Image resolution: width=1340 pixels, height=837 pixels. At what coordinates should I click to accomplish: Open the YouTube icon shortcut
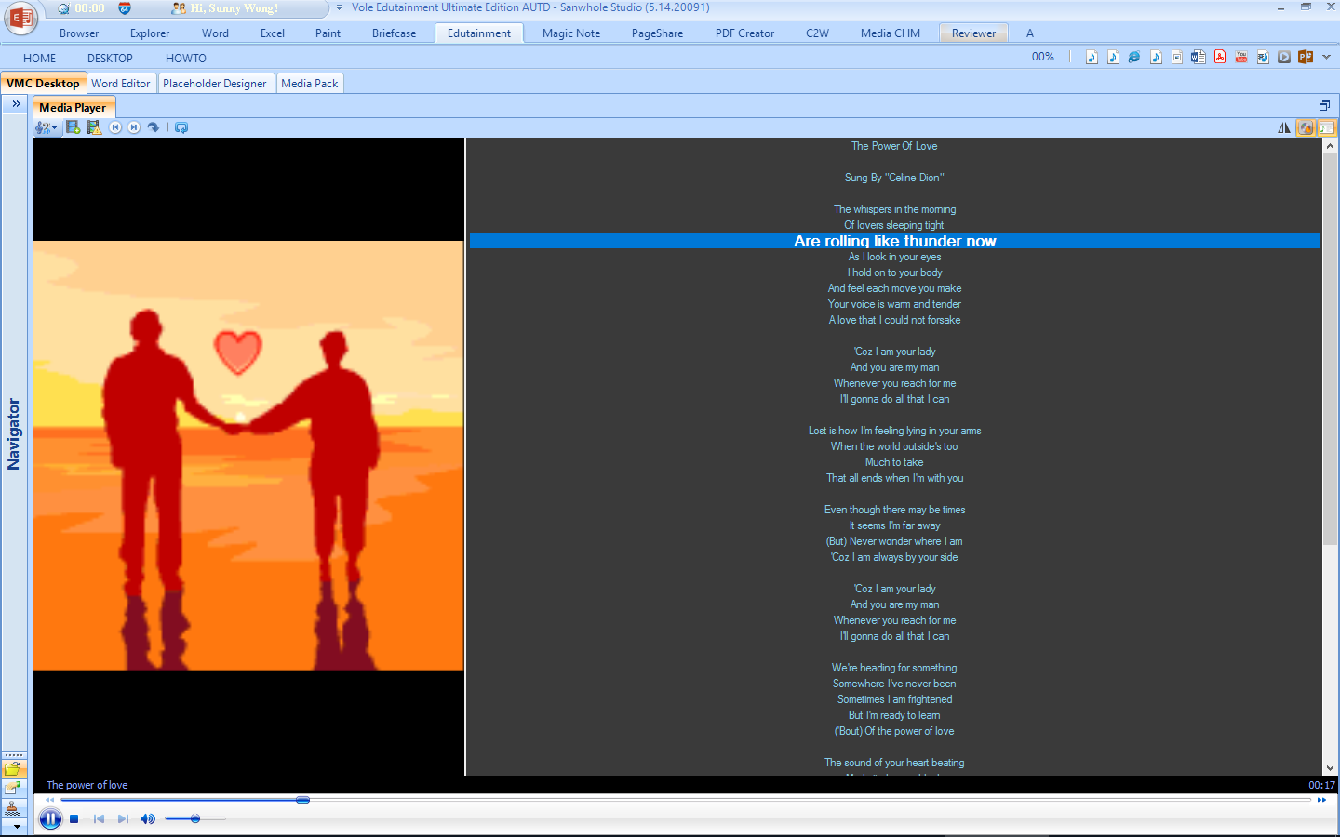tap(1240, 57)
